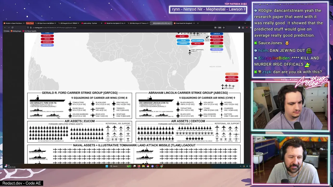Click the Wizards squadron jet icon
333x187 pixels.
tap(221, 104)
